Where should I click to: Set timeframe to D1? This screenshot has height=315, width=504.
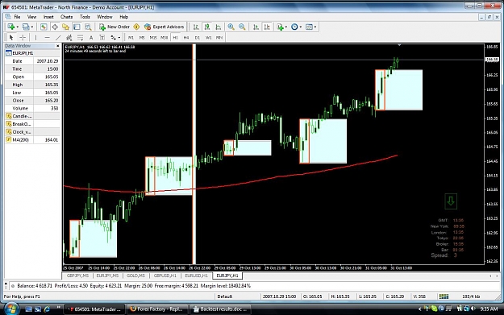(198, 38)
